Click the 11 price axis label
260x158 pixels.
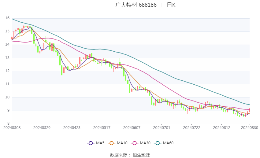point(7,84)
